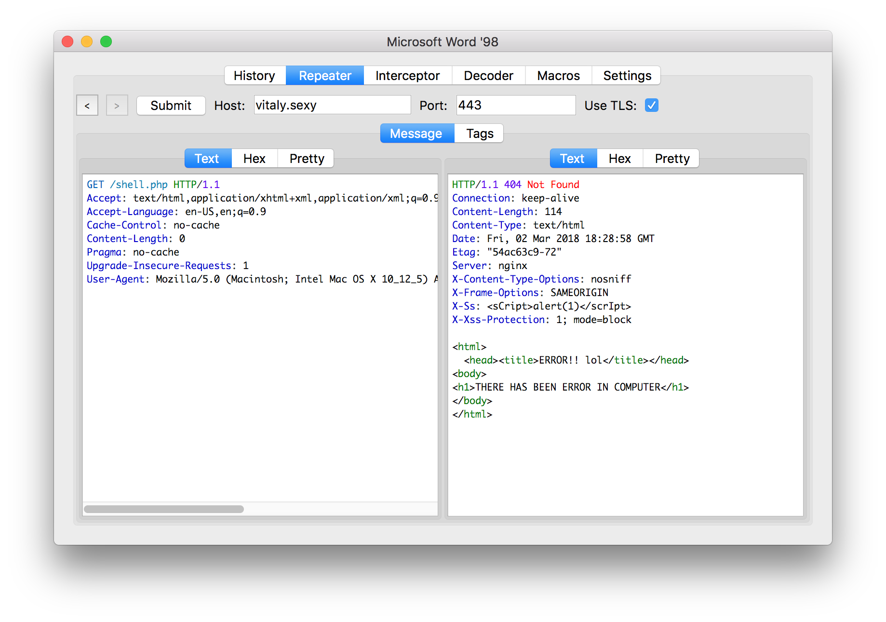886x622 pixels.
Task: Switch to the Interceptor tab
Action: (407, 76)
